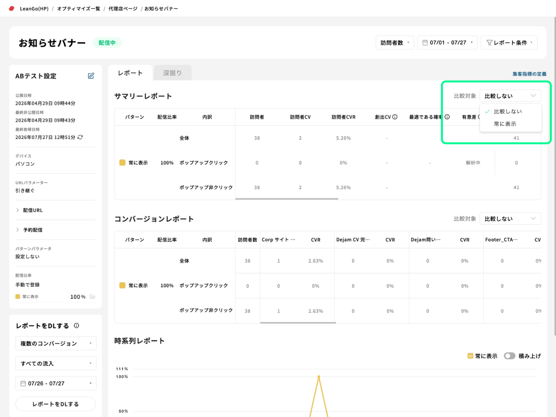Viewport: 556px width, 417px height.
Task: Go to 代理店ページ breadcrumb
Action: coord(123,9)
